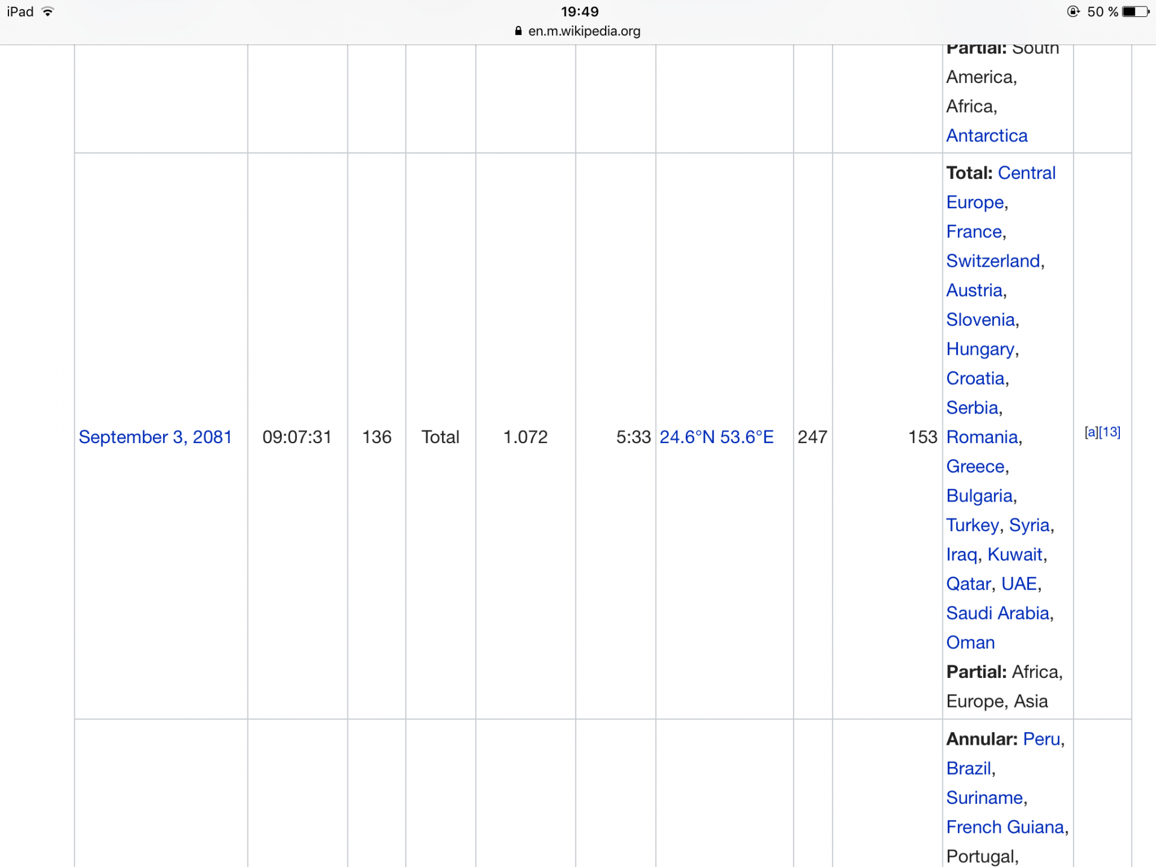Select the duration value 5:33
The height and width of the screenshot is (867, 1156).
coord(633,437)
